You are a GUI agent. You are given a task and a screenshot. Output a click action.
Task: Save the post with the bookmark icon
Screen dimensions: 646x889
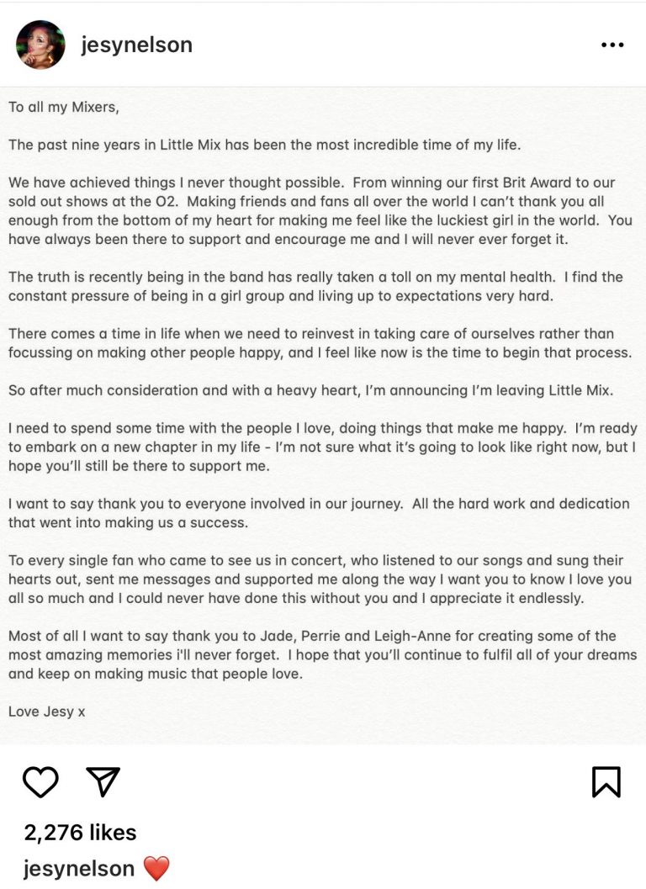(x=606, y=782)
